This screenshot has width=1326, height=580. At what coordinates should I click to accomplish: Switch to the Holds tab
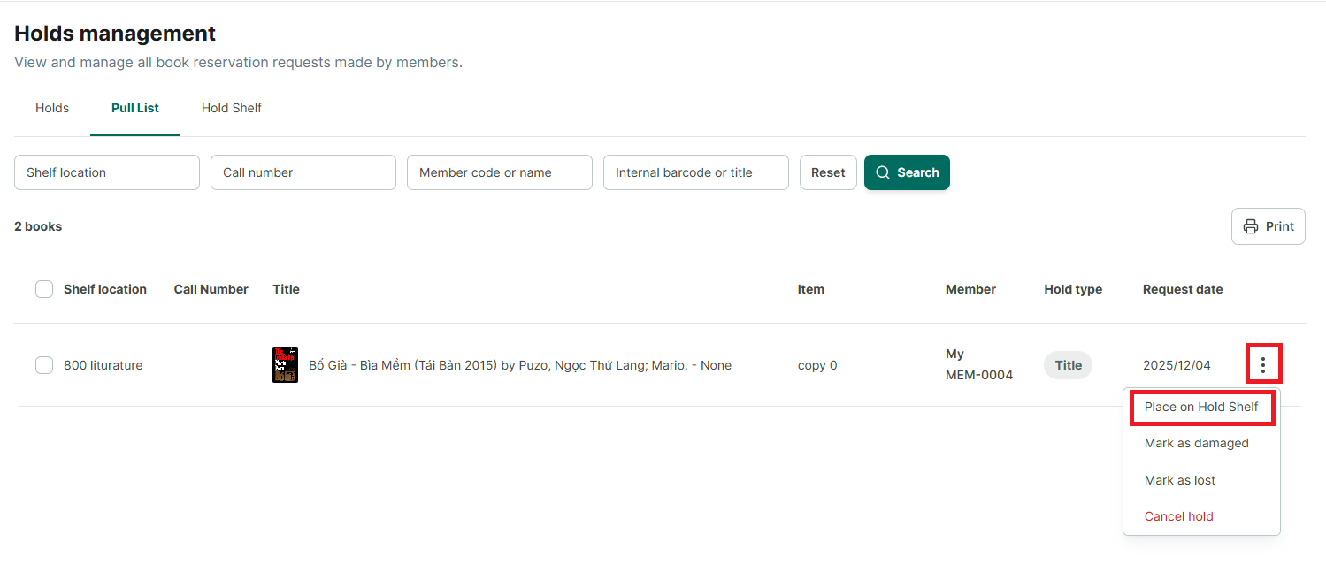coord(52,108)
